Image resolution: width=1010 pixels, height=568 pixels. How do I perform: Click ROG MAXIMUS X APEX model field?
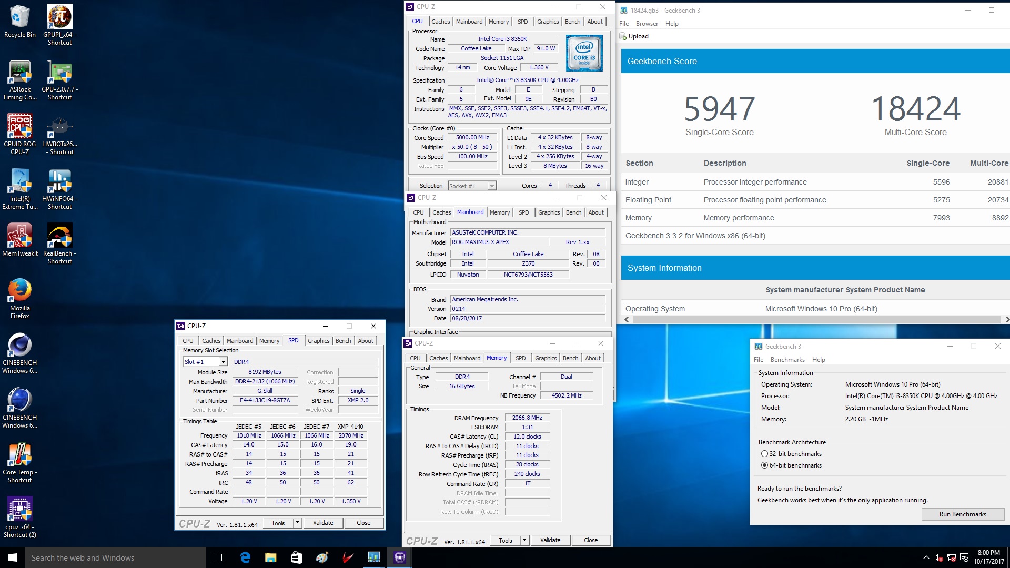[x=499, y=242]
